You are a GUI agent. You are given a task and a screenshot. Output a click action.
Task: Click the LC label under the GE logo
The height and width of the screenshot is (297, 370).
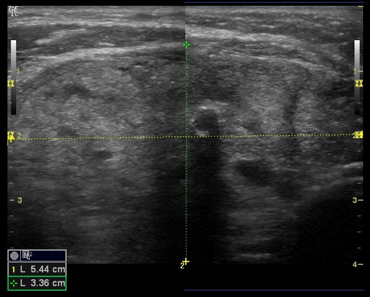pyautogui.click(x=14, y=14)
